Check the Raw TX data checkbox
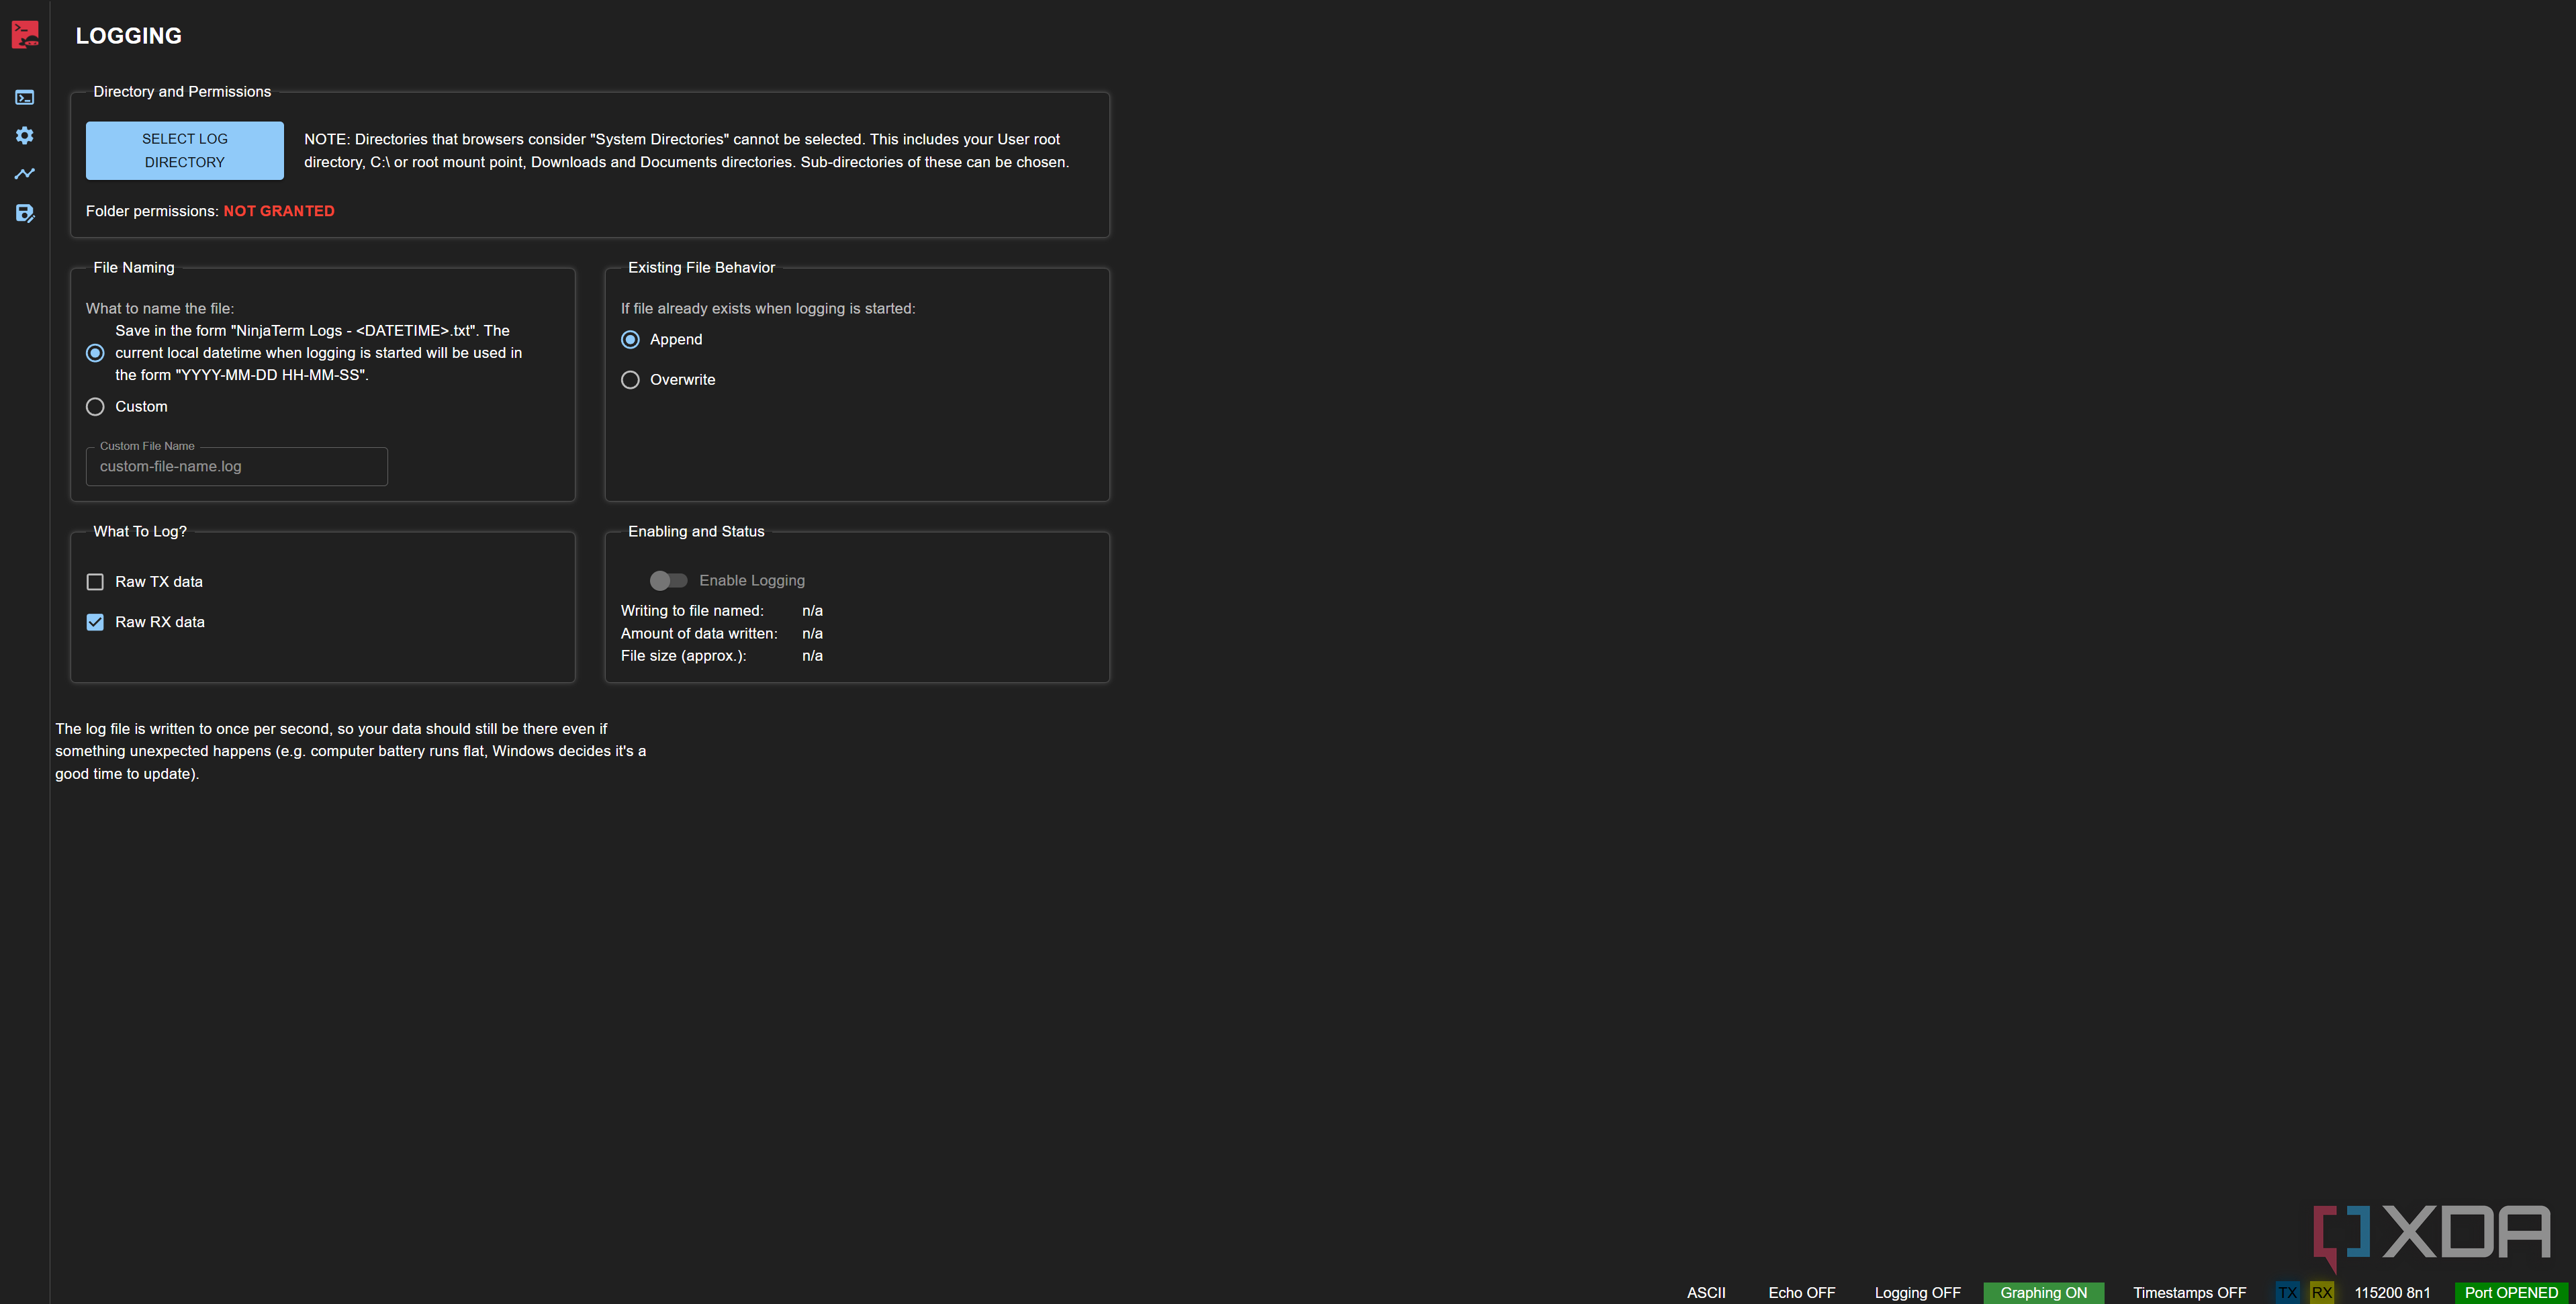Image resolution: width=2576 pixels, height=1304 pixels. [95, 581]
